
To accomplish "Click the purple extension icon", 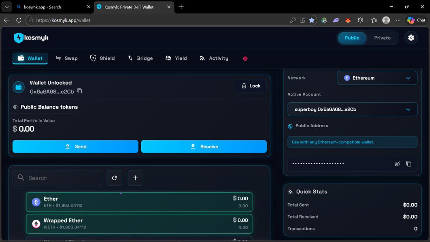I will click(x=336, y=20).
